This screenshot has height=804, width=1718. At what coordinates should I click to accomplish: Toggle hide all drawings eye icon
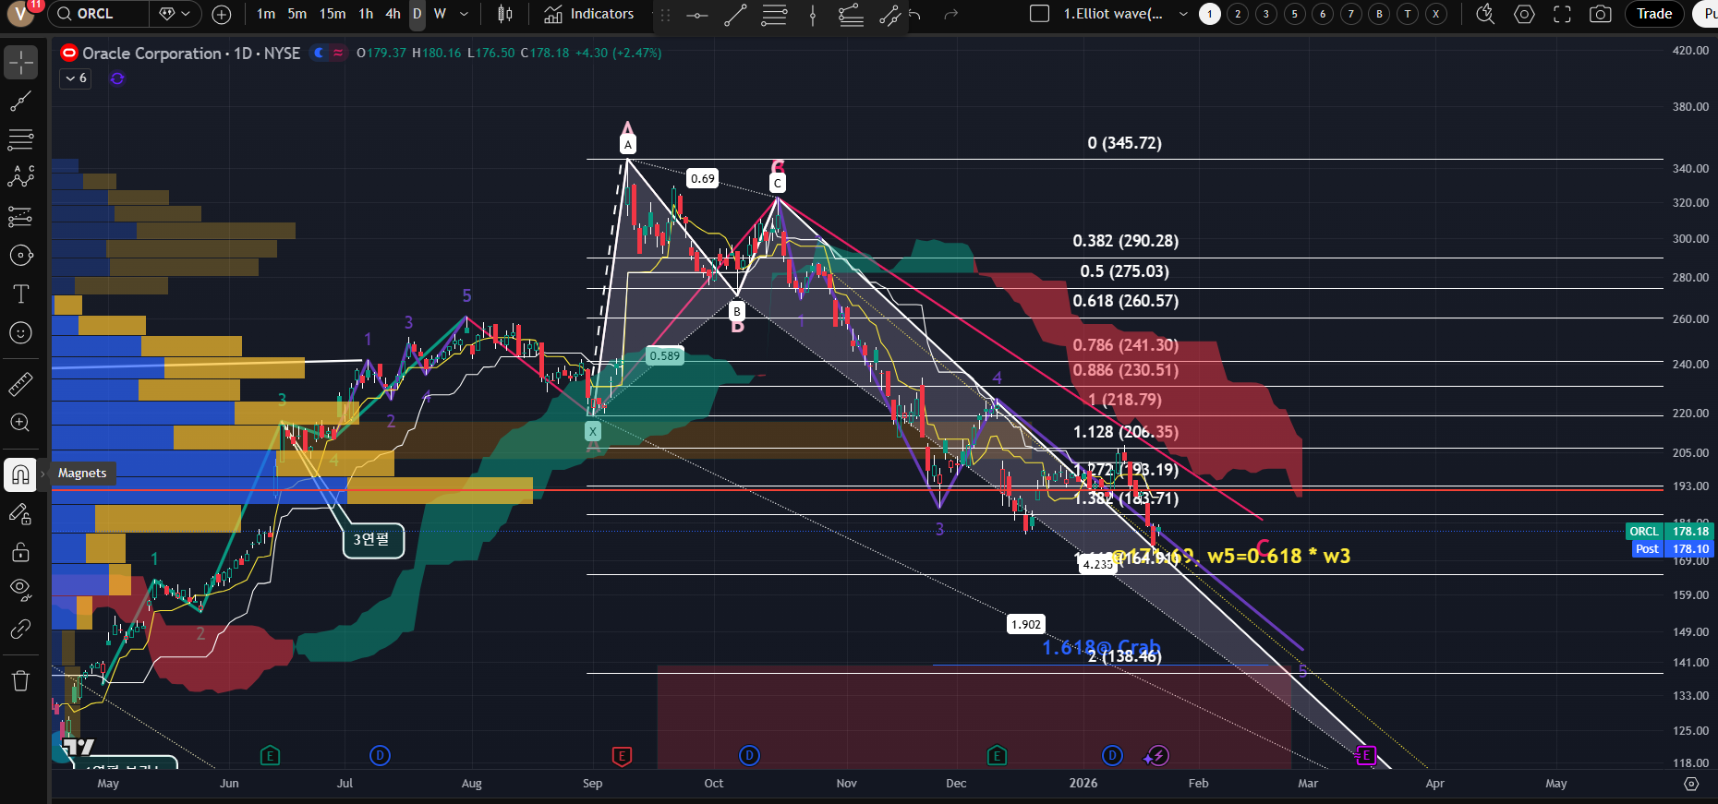click(20, 589)
